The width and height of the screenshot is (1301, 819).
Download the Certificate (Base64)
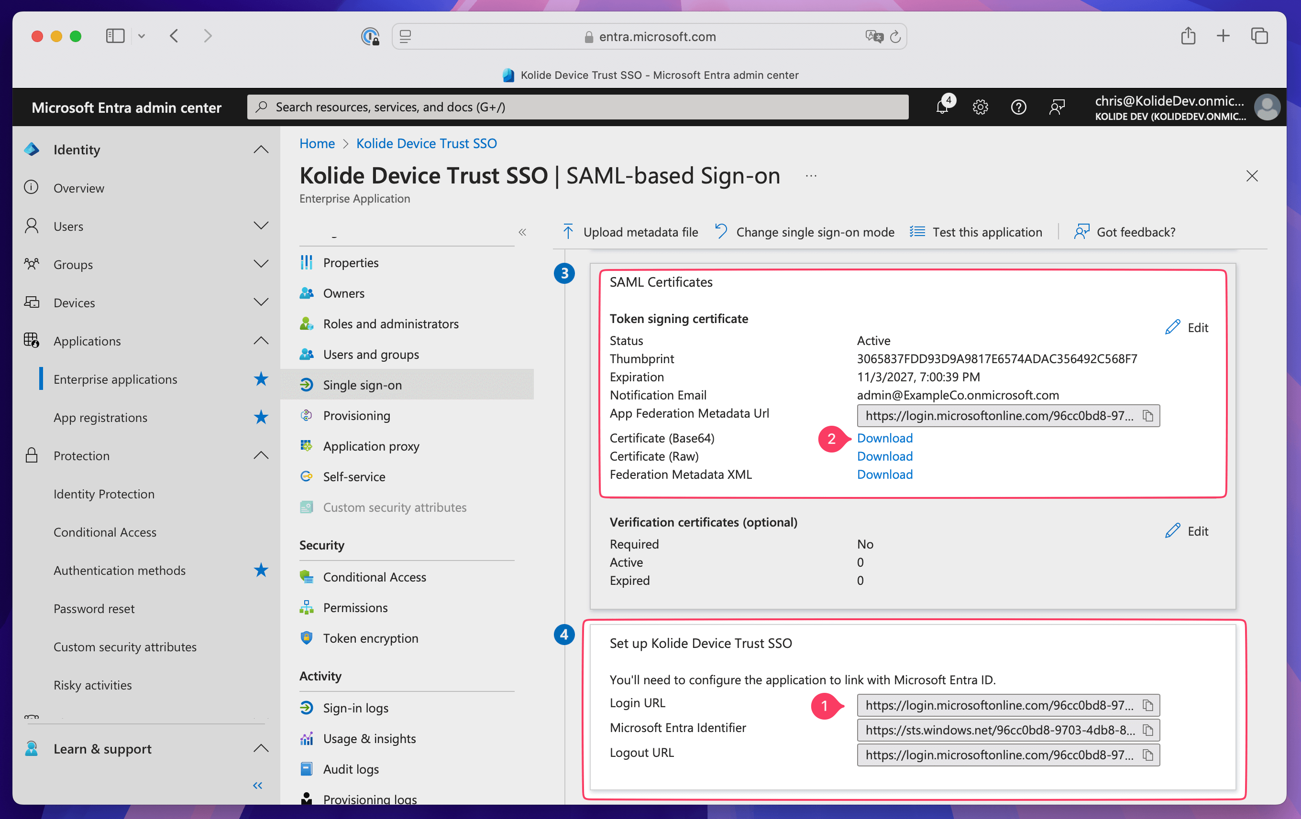click(884, 438)
